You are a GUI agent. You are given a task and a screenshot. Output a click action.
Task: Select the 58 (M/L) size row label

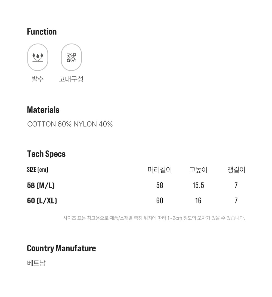[41, 186]
